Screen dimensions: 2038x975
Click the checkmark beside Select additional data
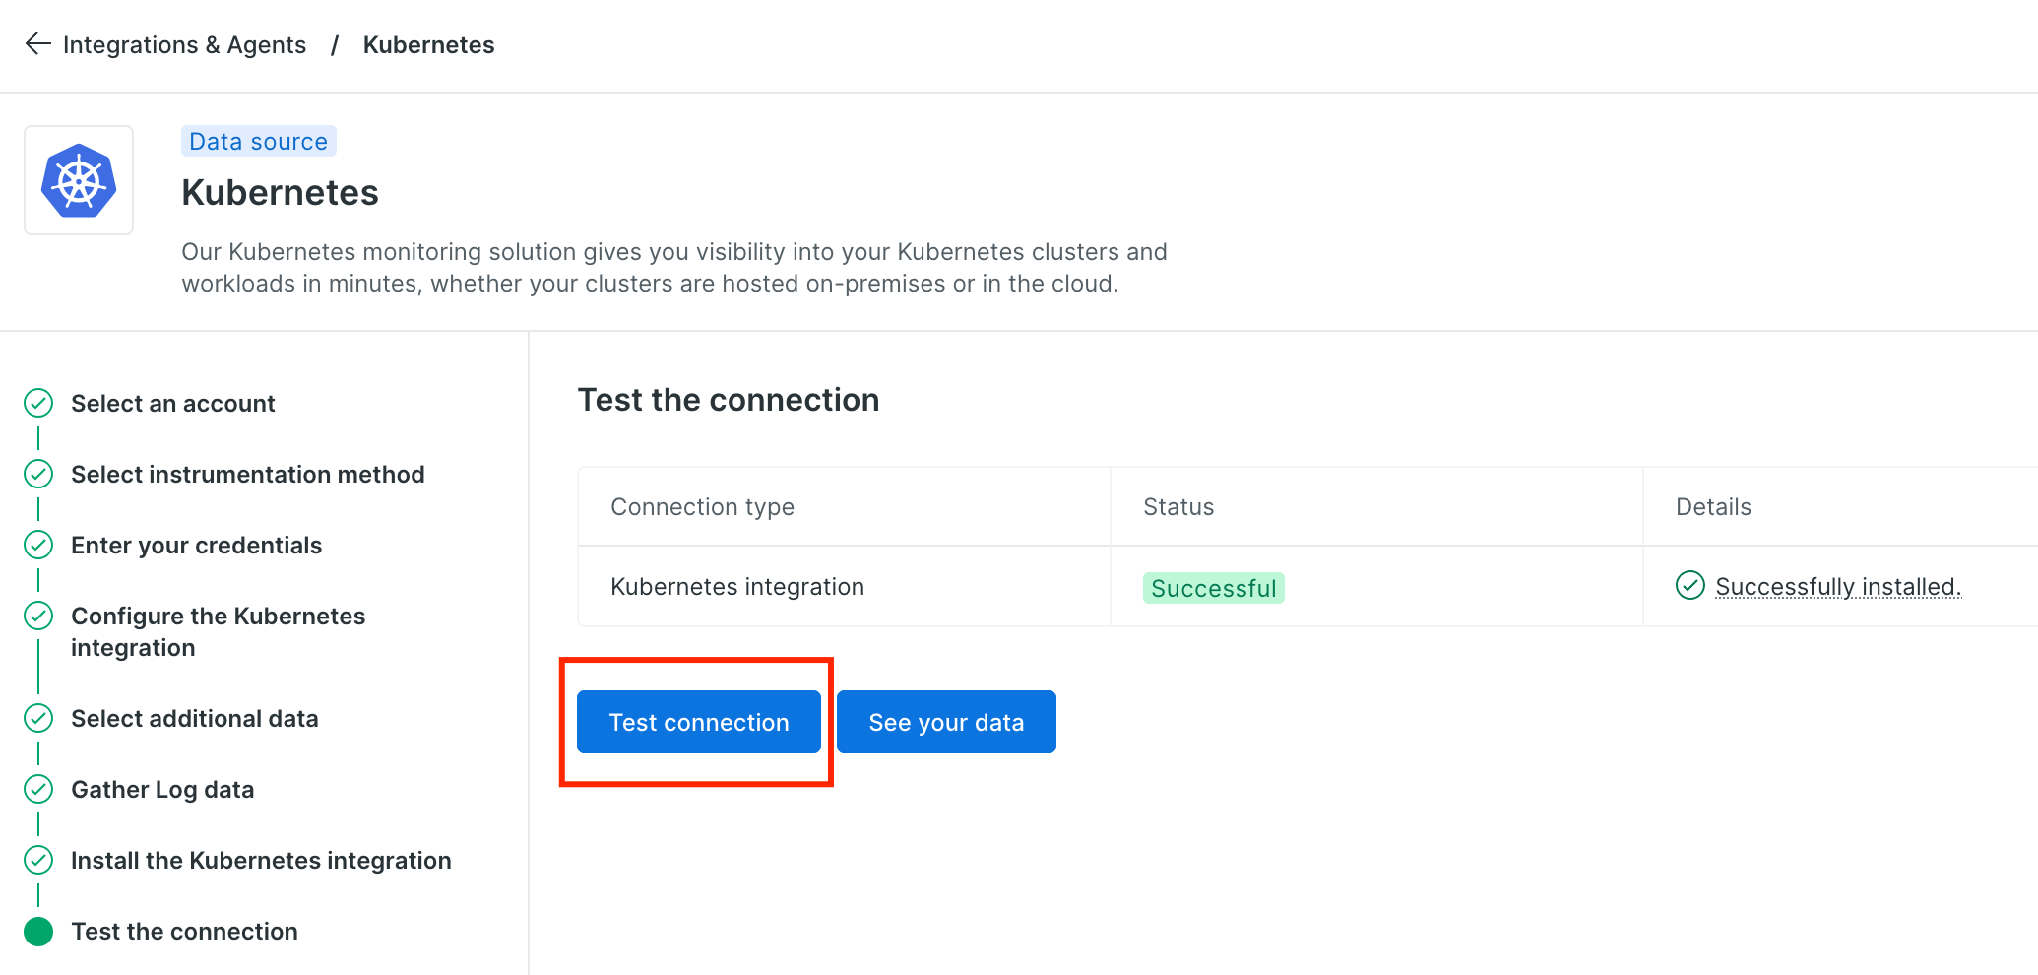38,718
